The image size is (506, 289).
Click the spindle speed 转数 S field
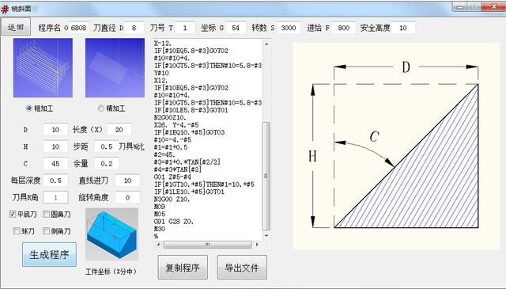289,28
